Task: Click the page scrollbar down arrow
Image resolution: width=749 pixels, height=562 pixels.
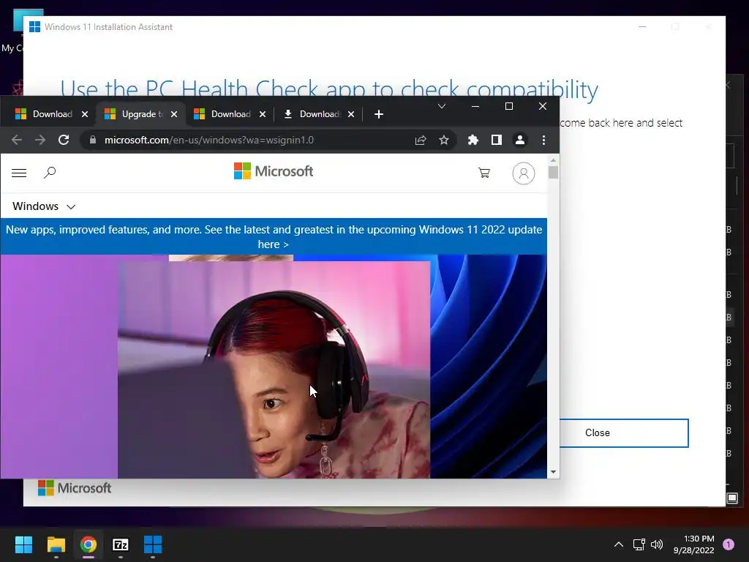Action: (x=553, y=472)
